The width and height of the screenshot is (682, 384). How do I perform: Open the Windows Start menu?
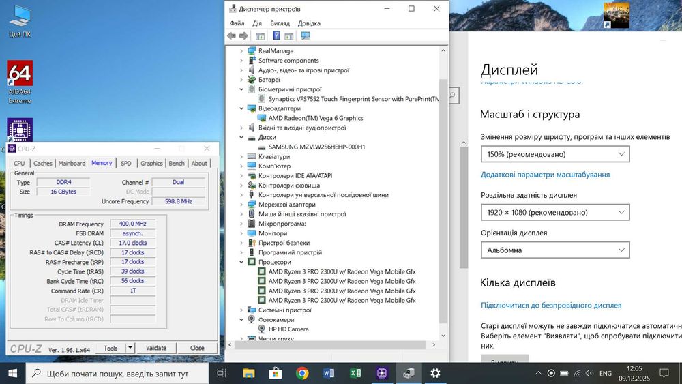pos(12,373)
